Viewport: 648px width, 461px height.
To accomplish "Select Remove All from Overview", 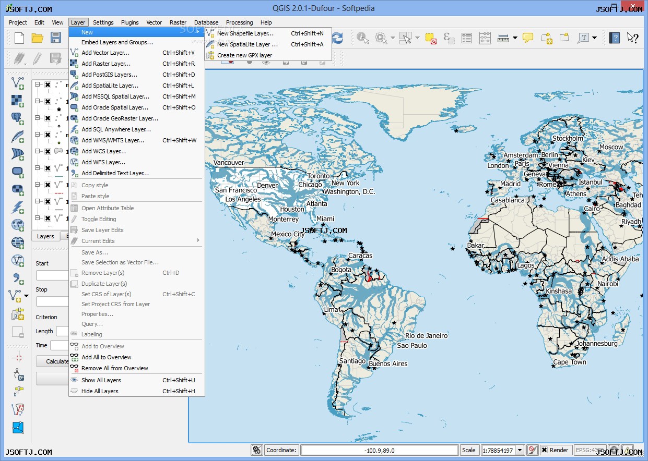I will (136, 368).
